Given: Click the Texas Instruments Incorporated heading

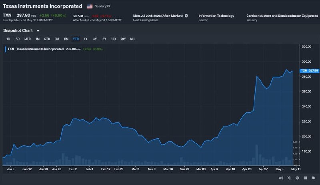Looking at the screenshot, I should [42, 6].
